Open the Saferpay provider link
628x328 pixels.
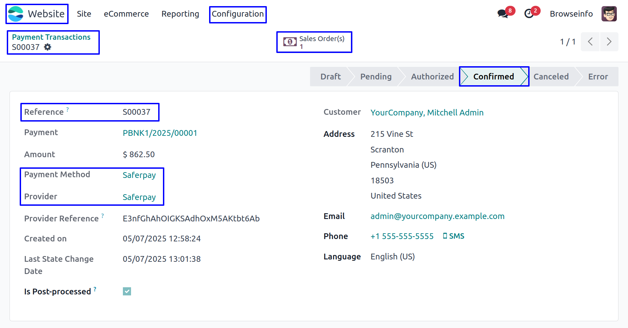(139, 197)
